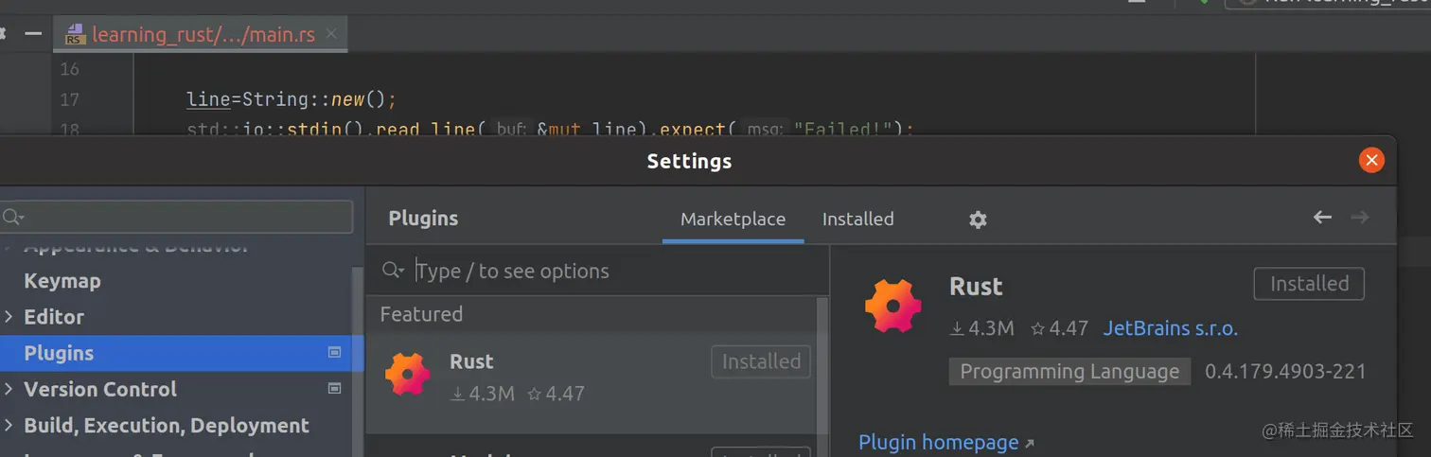
Task: Select Version Control in settings tree
Action: (100, 389)
